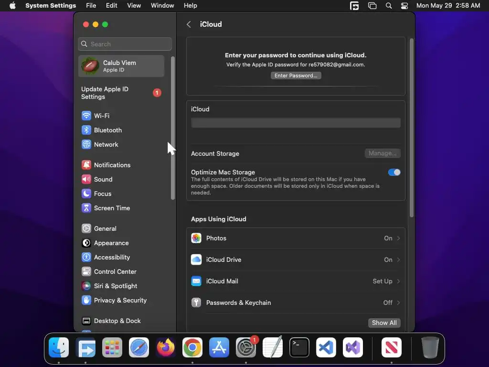Open Terminal from the Dock
489x367 pixels.
[x=299, y=347]
